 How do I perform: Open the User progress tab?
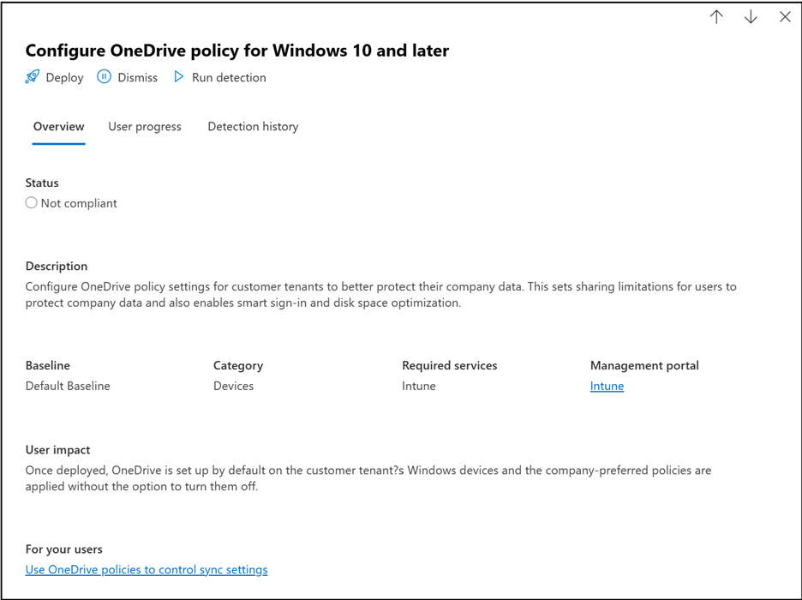[145, 127]
